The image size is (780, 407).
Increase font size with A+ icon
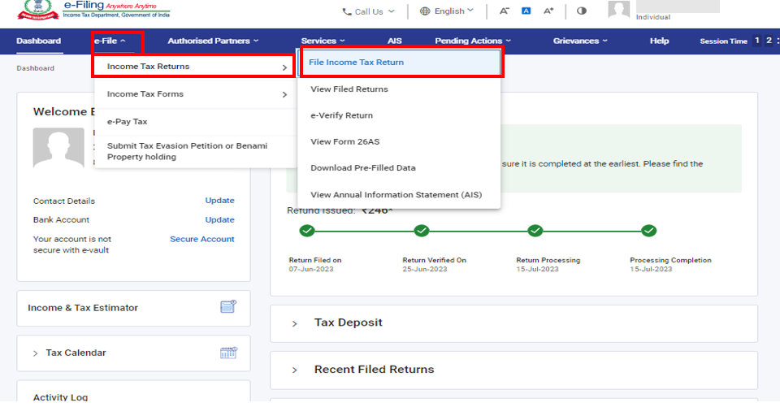tap(548, 11)
